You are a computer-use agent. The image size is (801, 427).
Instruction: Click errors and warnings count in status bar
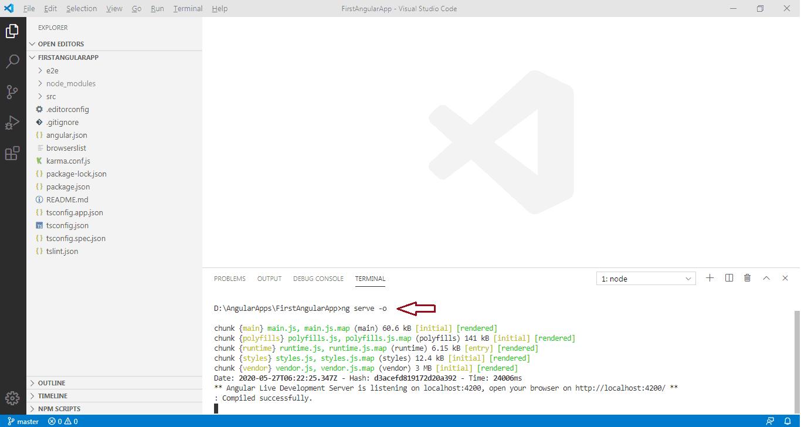click(63, 421)
